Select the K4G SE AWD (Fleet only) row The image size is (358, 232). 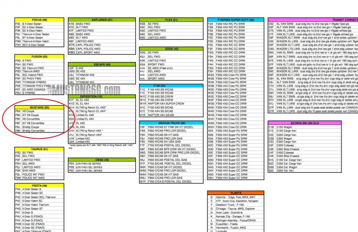point(171,68)
